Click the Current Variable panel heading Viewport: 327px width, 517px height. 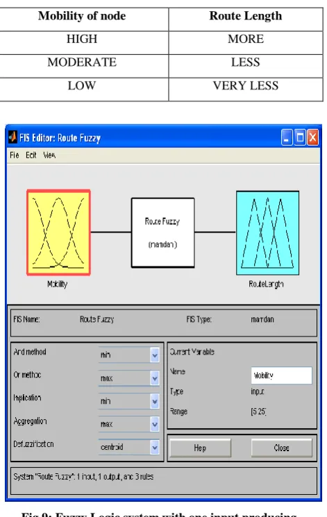click(192, 352)
